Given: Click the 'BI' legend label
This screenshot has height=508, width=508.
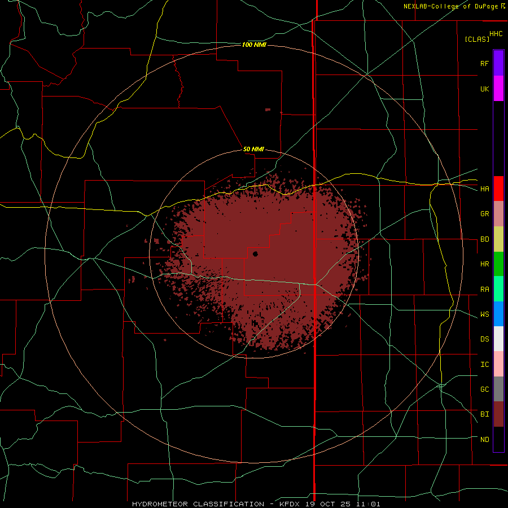Looking at the screenshot, I should pyautogui.click(x=484, y=414).
